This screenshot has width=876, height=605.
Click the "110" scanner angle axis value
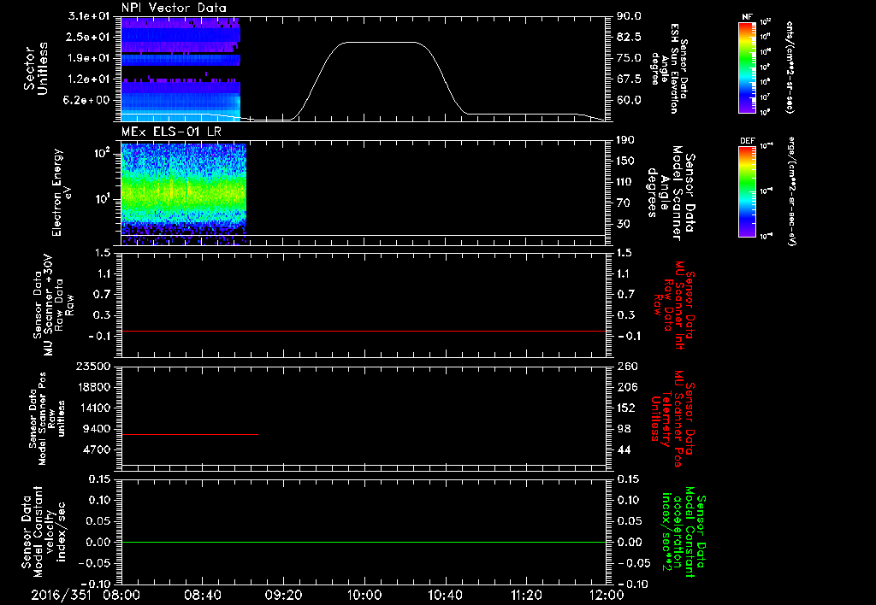tap(625, 182)
